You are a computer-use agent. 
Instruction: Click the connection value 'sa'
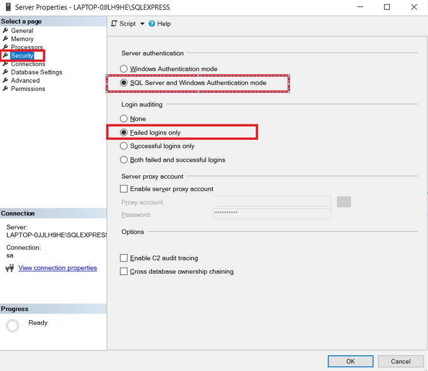coord(10,256)
